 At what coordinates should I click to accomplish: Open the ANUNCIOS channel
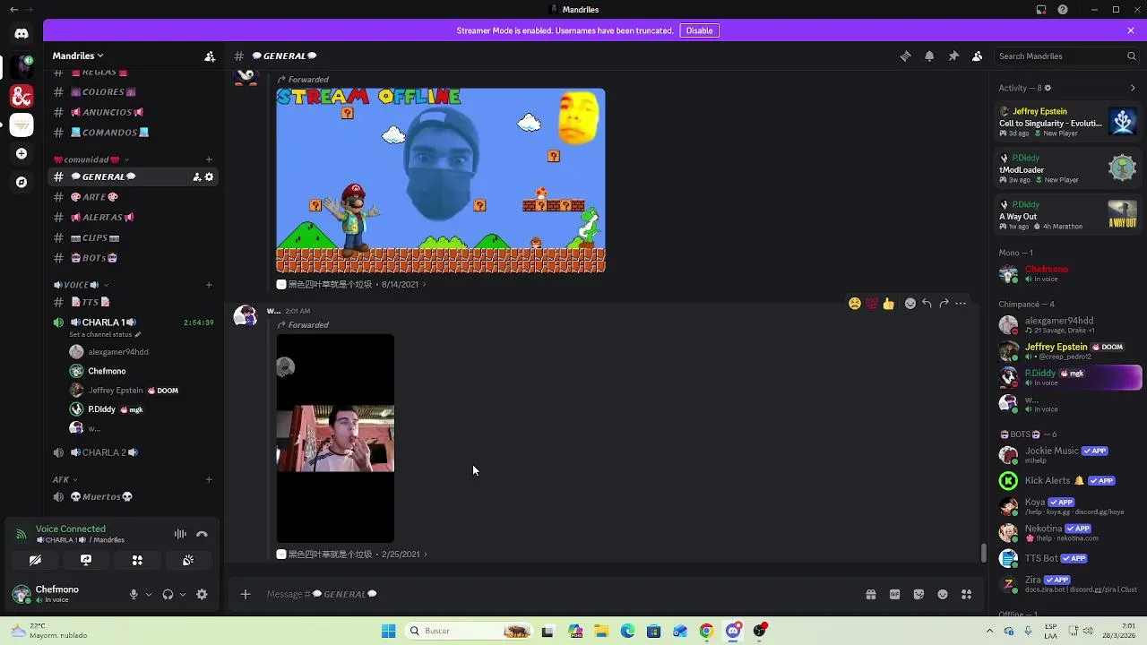(x=134, y=112)
